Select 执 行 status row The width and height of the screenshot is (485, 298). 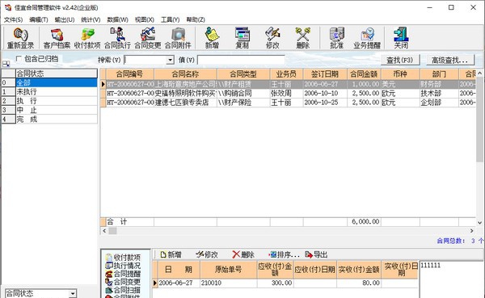(x=57, y=101)
